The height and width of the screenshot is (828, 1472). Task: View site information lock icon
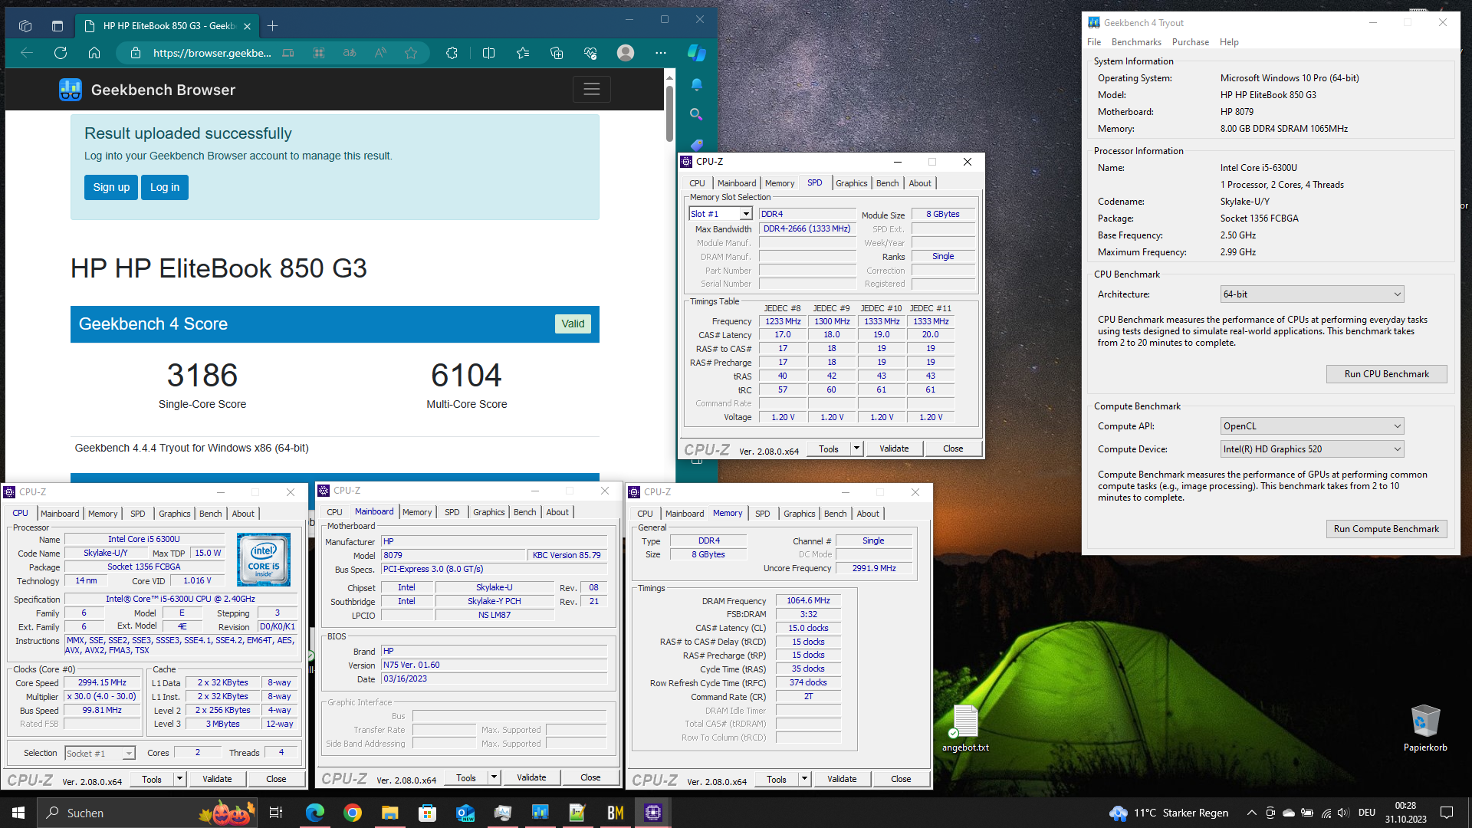[136, 53]
